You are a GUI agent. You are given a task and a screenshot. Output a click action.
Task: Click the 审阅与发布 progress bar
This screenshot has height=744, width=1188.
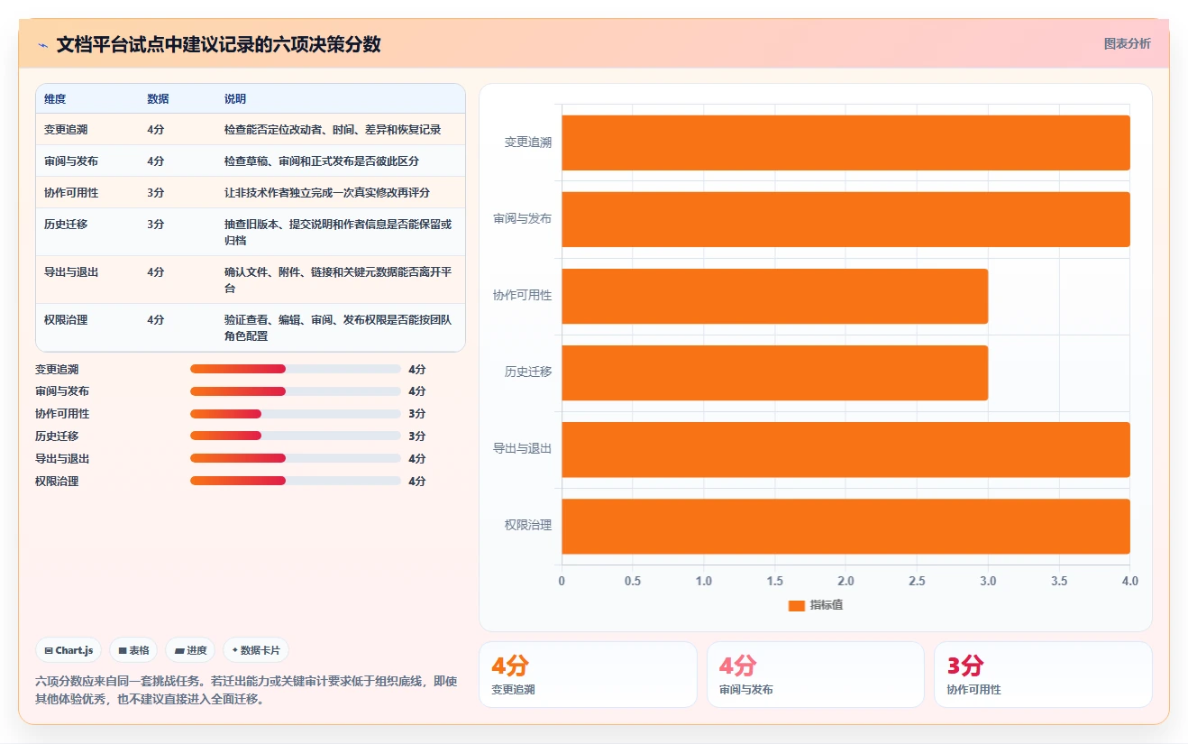295,391
